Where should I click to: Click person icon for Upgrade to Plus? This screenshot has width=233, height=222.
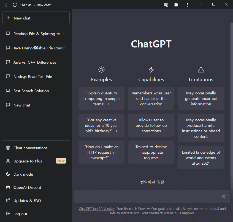point(8,161)
